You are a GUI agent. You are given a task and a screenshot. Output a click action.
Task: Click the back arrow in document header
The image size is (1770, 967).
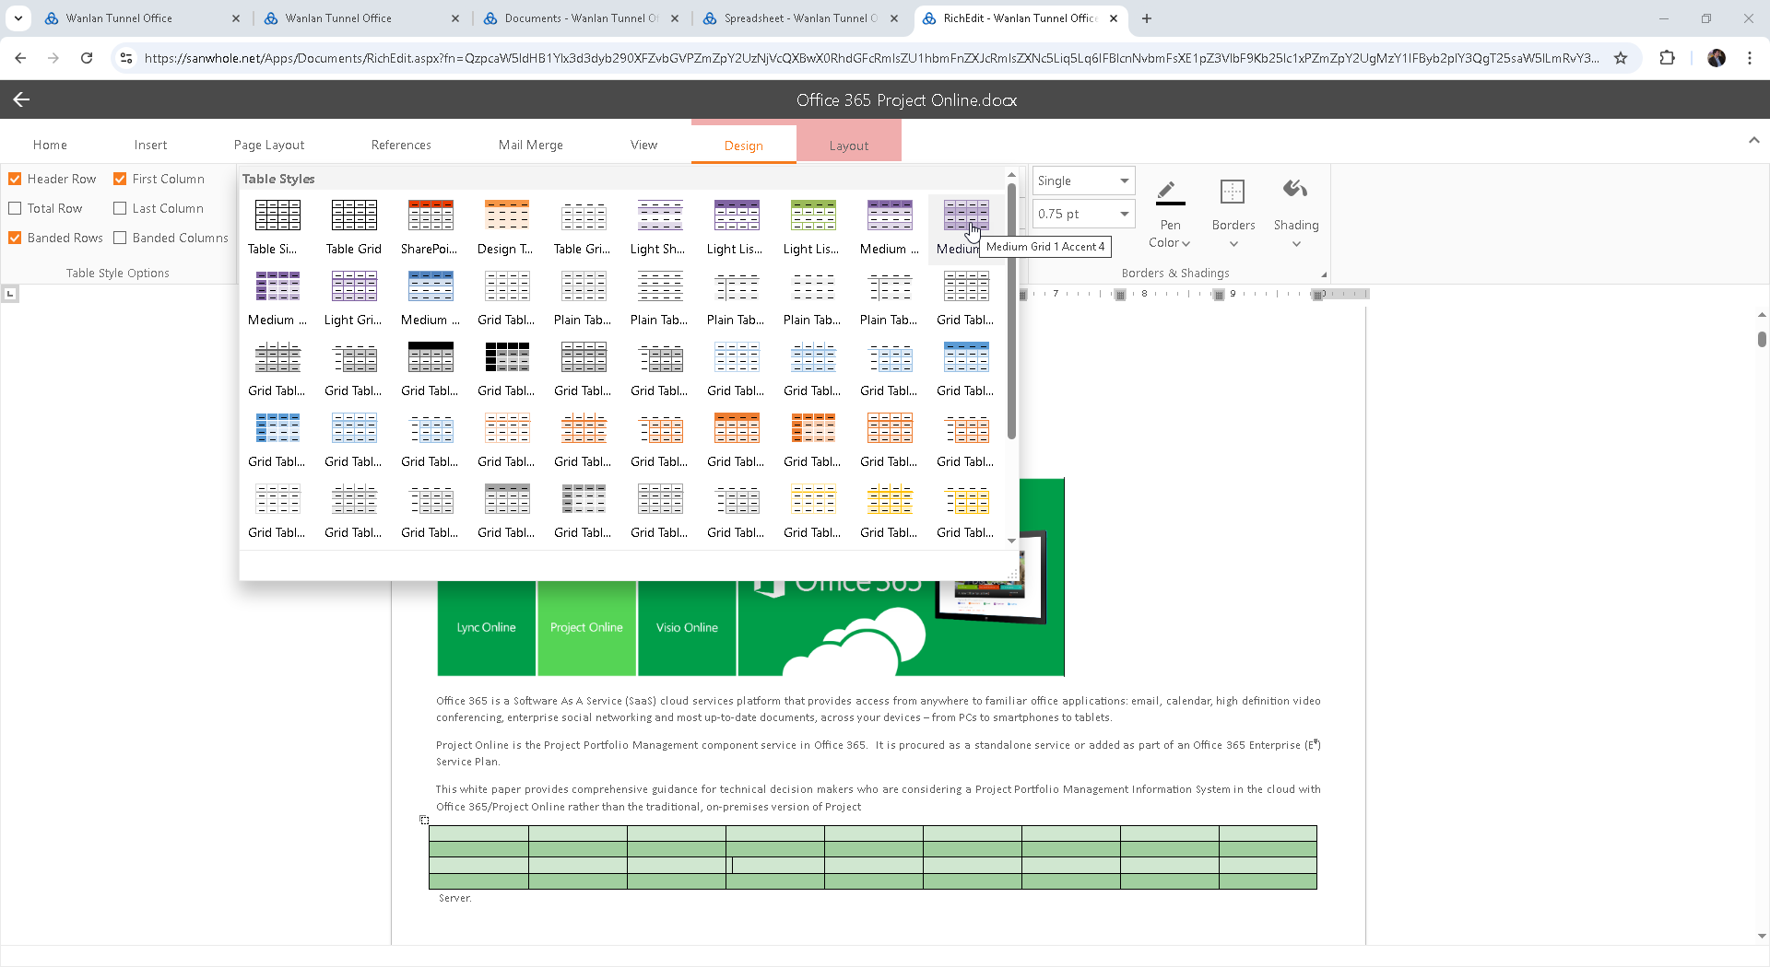click(22, 99)
